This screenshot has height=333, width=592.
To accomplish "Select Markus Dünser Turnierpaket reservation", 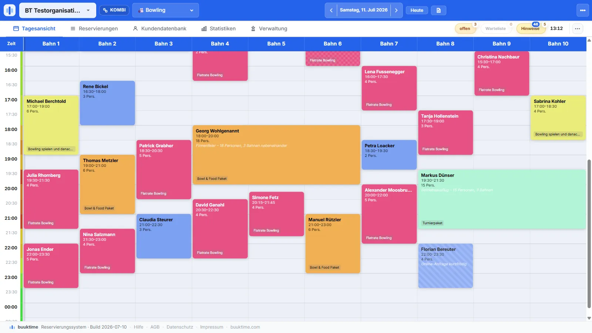I will [x=502, y=199].
